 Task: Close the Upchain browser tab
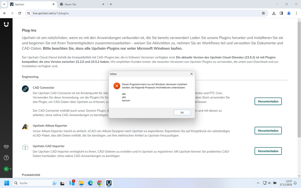click(53, 4)
